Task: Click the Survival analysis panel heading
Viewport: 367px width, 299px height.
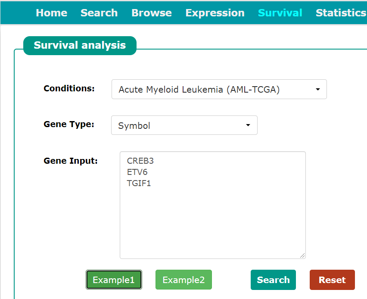Action: click(80, 45)
